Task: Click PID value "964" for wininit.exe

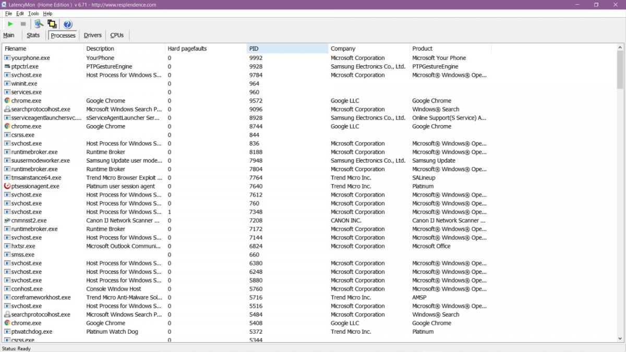Action: 254,83
